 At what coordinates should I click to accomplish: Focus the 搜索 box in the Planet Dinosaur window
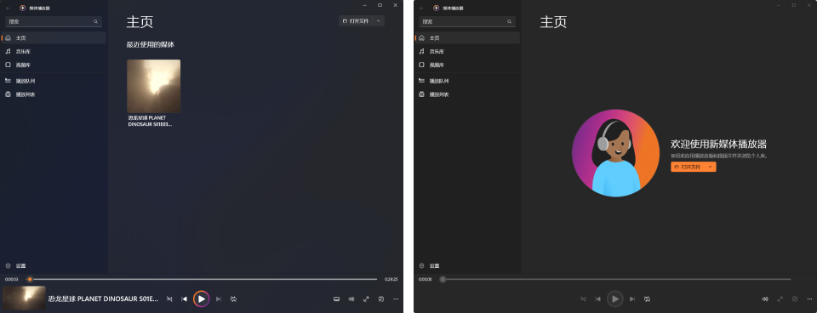[x=54, y=22]
